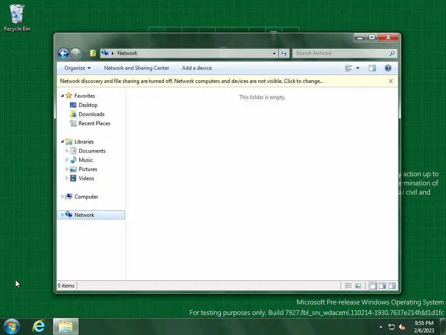The width and height of the screenshot is (446, 335).
Task: Open the Organize menu
Action: (x=78, y=68)
